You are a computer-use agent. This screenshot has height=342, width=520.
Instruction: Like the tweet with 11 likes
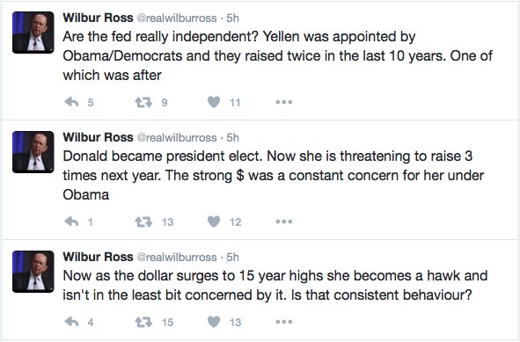click(214, 102)
